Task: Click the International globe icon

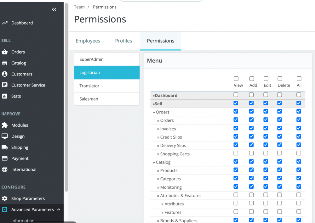Action: point(5,170)
